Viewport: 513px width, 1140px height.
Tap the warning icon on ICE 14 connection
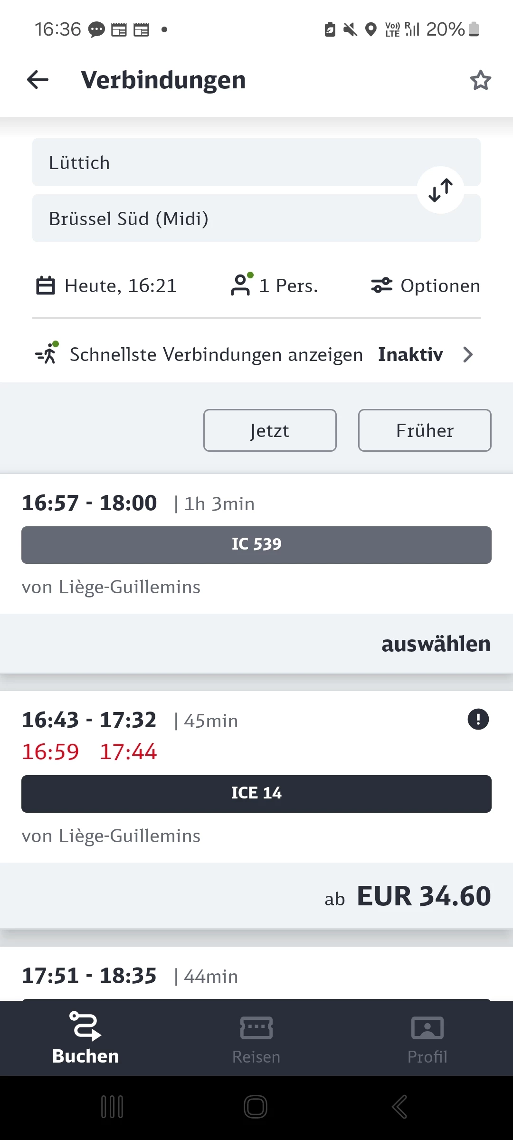point(478,719)
